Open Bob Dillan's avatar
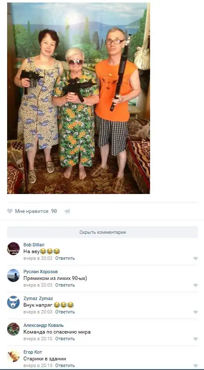This screenshot has width=204, height=370. tap(13, 248)
